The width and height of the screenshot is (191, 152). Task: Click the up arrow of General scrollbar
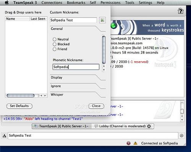click(x=104, y=66)
